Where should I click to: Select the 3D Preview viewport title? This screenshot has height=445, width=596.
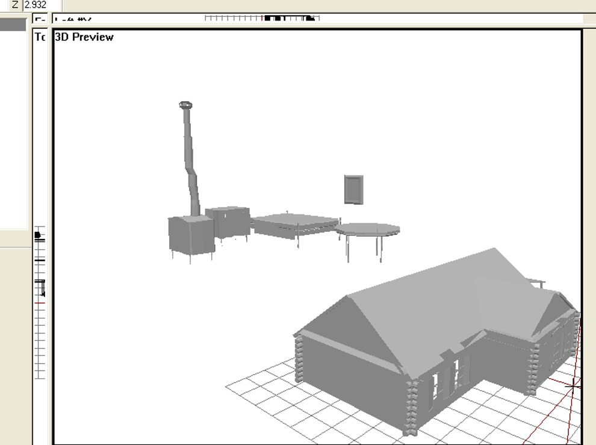coord(84,37)
